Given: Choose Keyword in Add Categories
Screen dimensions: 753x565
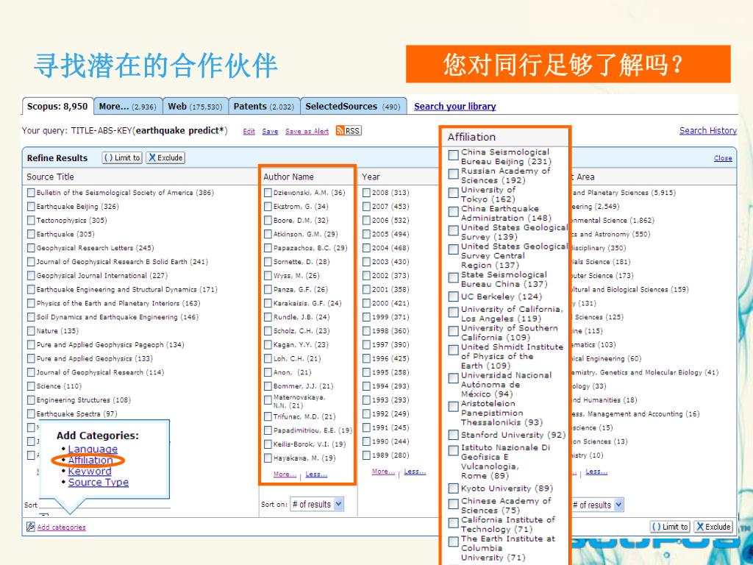Looking at the screenshot, I should (90, 471).
